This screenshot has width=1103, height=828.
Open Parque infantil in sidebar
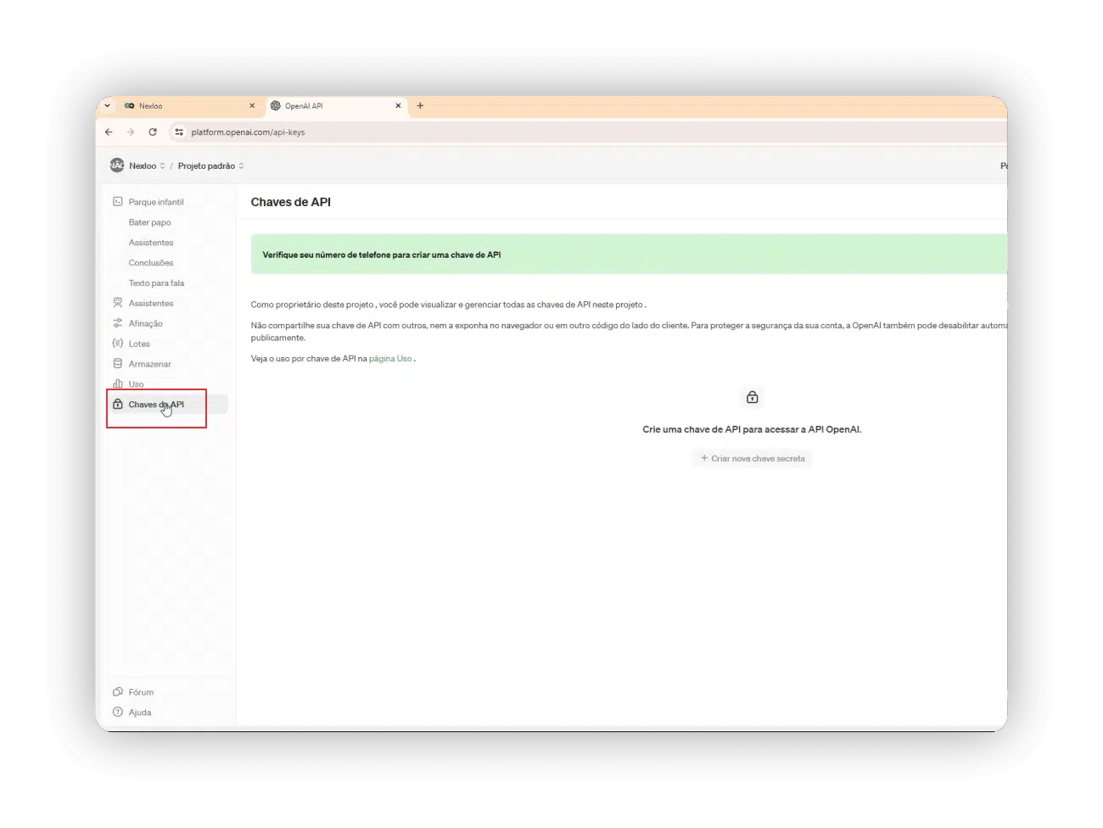tap(156, 202)
